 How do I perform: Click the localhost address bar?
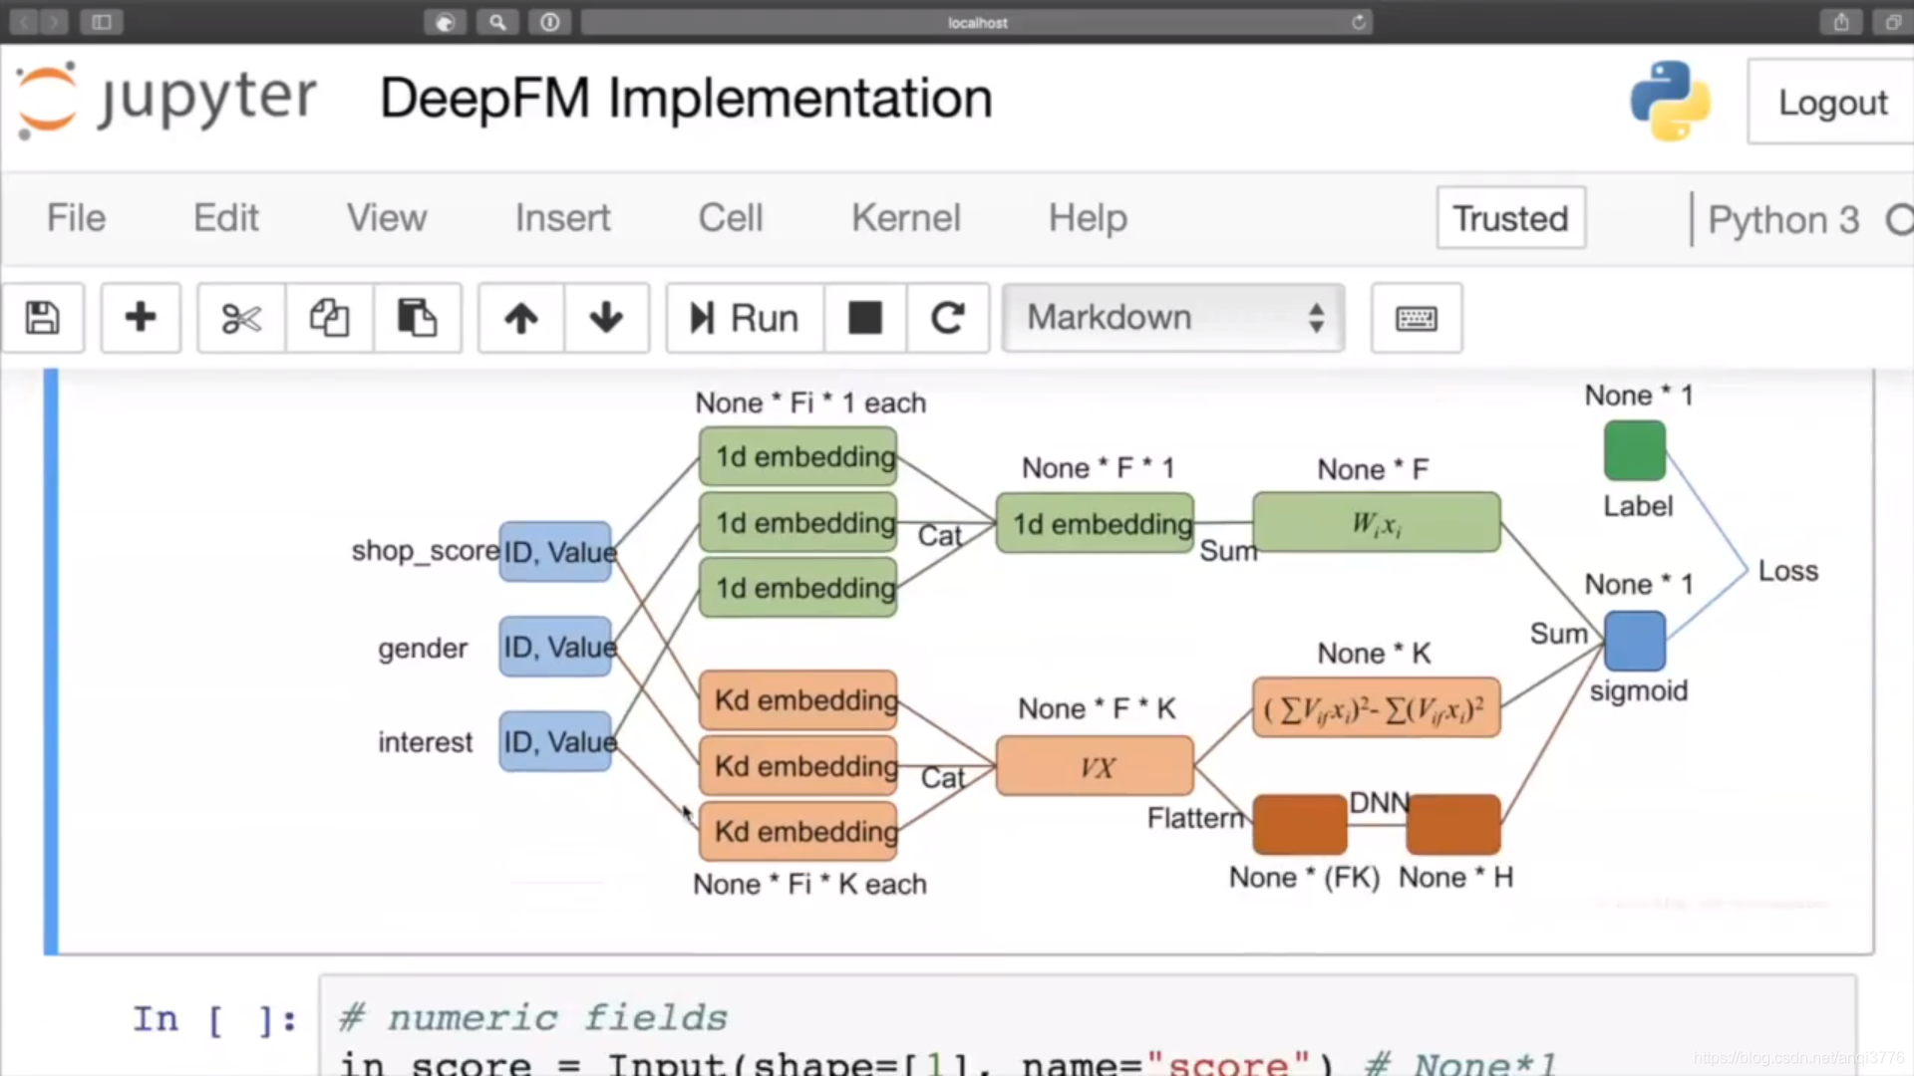(977, 22)
